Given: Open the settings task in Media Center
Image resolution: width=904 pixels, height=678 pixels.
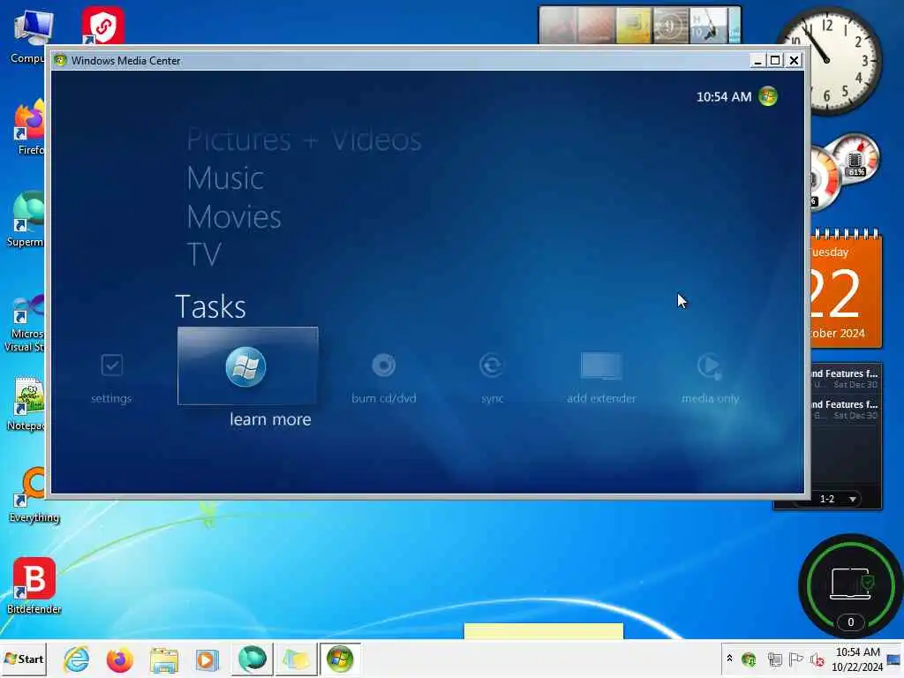Looking at the screenshot, I should coord(111,378).
